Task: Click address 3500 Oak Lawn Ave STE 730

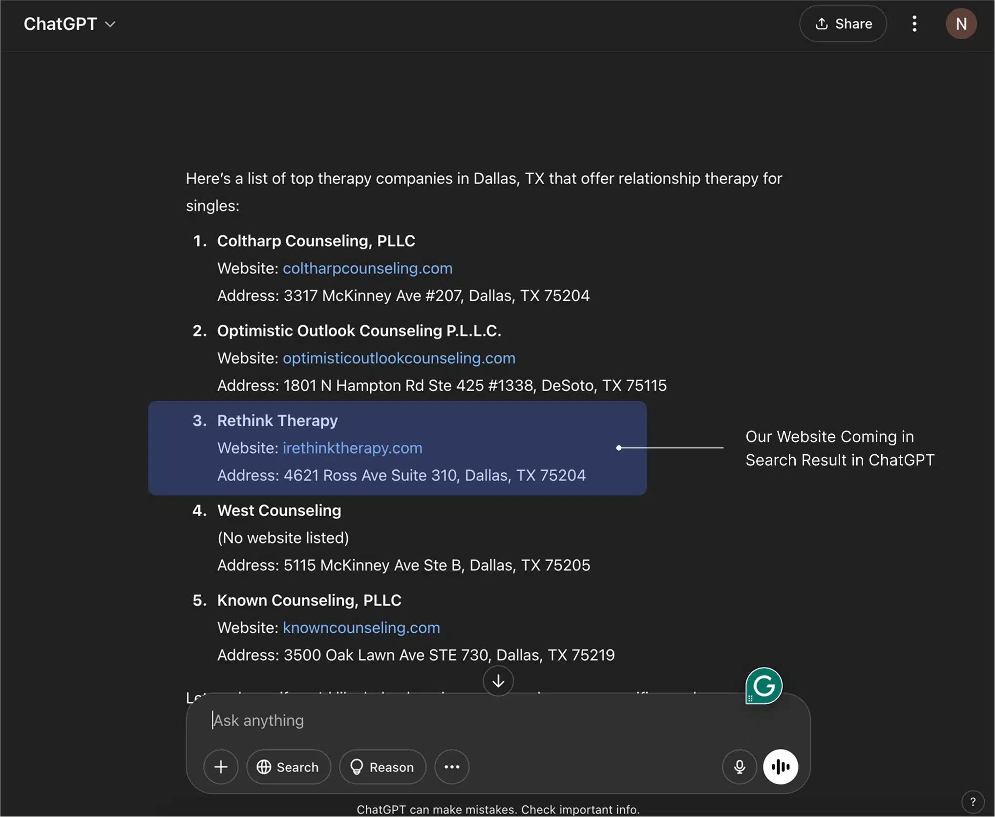Action: click(416, 655)
